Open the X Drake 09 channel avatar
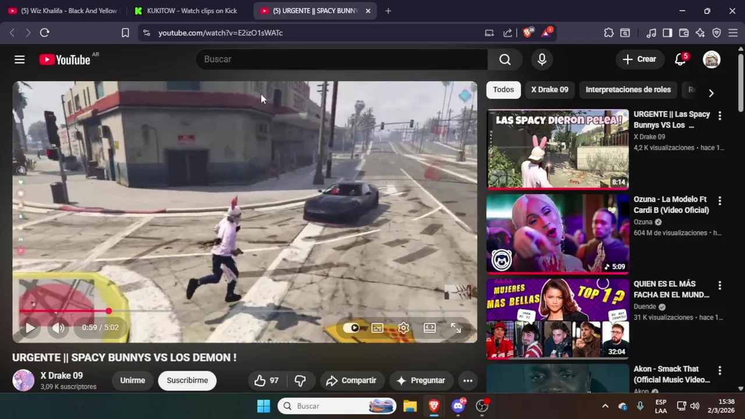 point(23,381)
